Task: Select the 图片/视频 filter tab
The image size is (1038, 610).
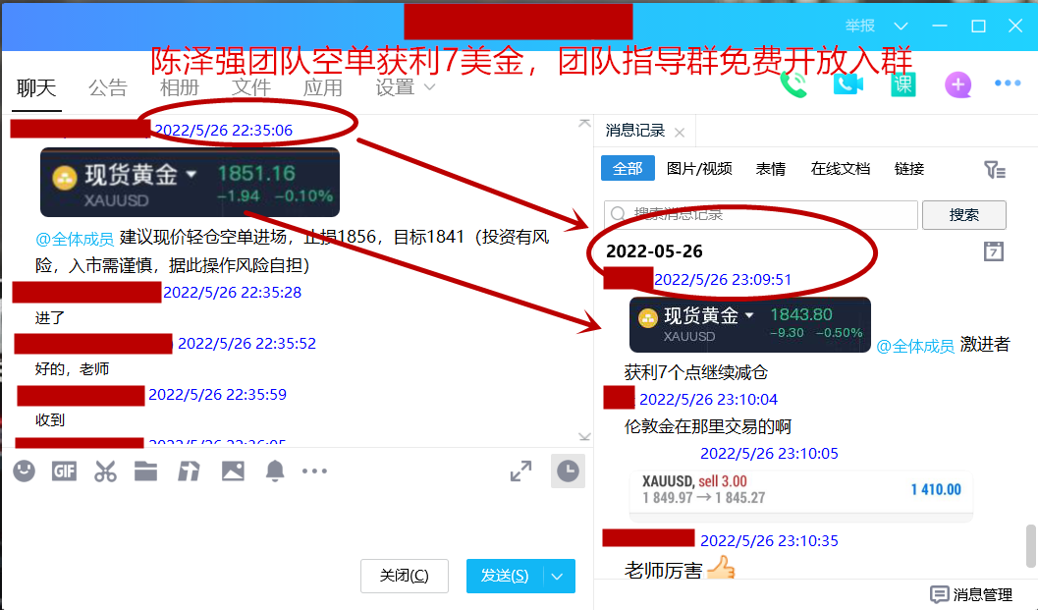Action: (699, 169)
